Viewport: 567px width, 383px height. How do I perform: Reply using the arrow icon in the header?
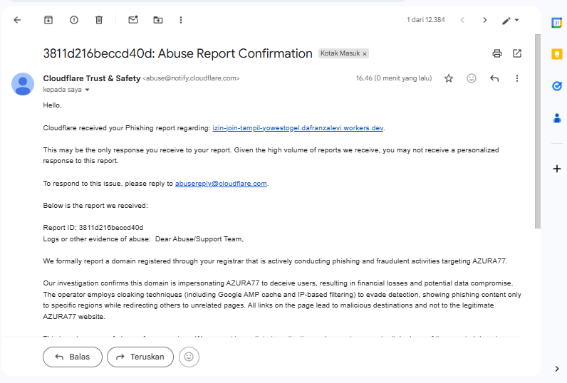(x=494, y=78)
